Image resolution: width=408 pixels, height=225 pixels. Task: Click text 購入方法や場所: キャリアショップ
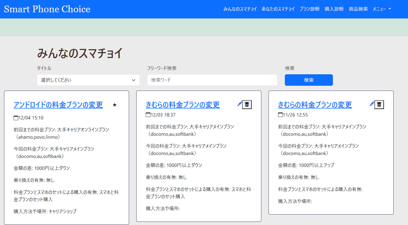coord(45,211)
